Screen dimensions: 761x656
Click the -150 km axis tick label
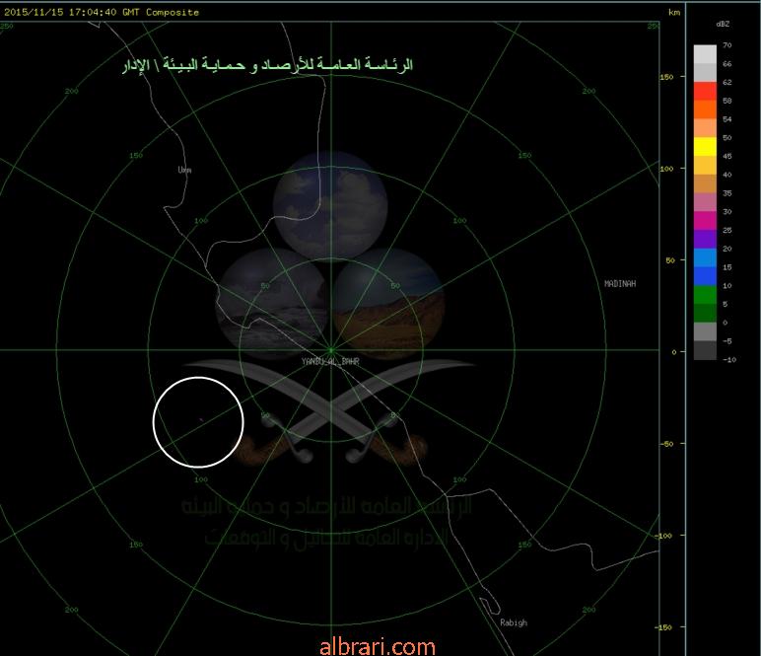[665, 626]
